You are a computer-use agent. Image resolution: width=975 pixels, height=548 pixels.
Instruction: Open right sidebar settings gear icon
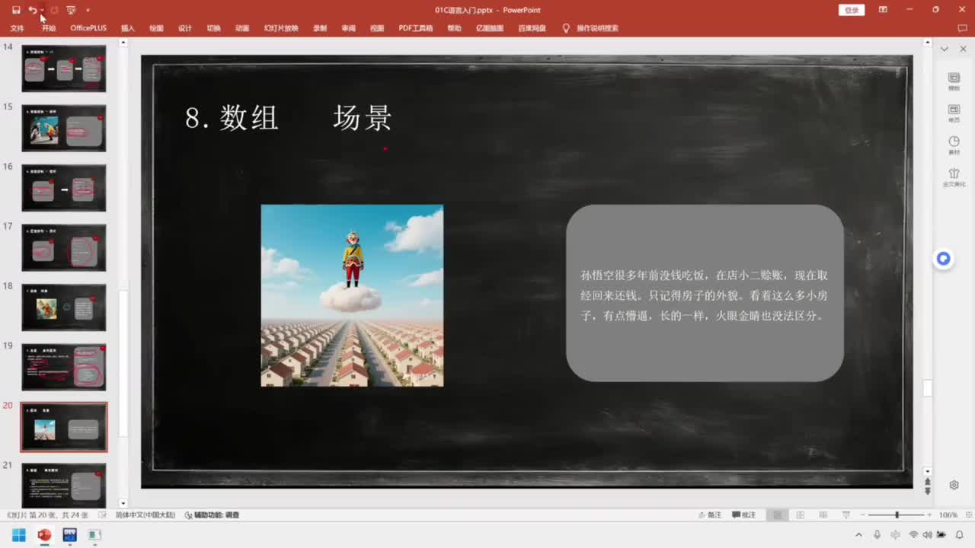[954, 485]
